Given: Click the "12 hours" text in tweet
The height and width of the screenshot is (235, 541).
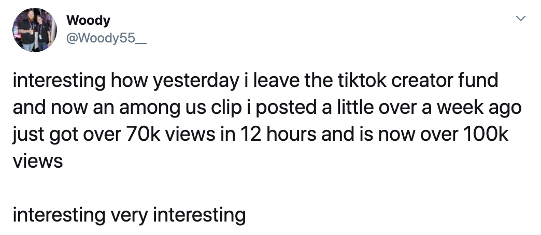Looking at the screenshot, I should (x=278, y=135).
